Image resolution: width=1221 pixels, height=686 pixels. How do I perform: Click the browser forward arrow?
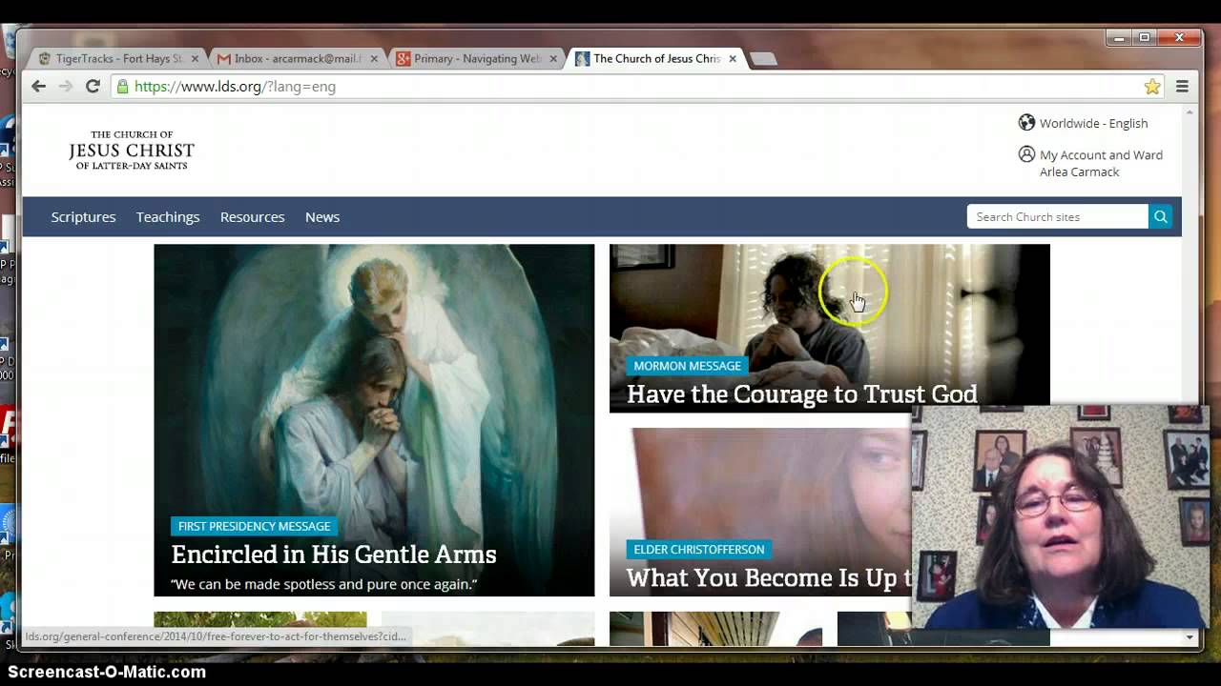[x=65, y=86]
